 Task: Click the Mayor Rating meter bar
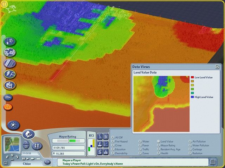pos(69,141)
